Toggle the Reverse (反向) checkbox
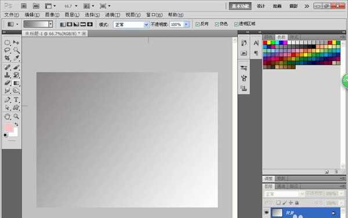Viewport: 348px width, 218px height. tap(197, 24)
